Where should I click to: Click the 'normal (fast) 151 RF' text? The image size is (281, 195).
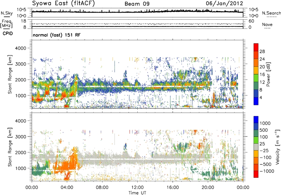(57, 35)
